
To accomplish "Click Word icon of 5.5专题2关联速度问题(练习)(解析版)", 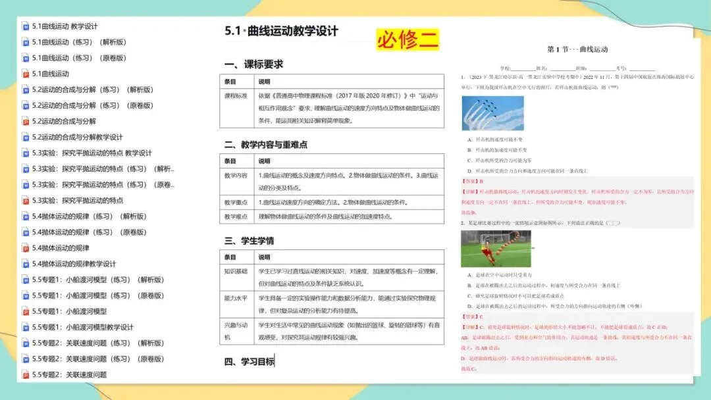I will point(26,343).
